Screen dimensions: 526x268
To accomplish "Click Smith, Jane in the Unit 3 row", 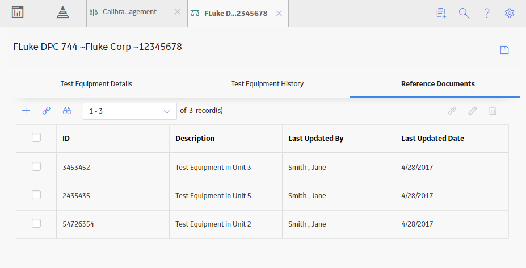I will 307,167.
